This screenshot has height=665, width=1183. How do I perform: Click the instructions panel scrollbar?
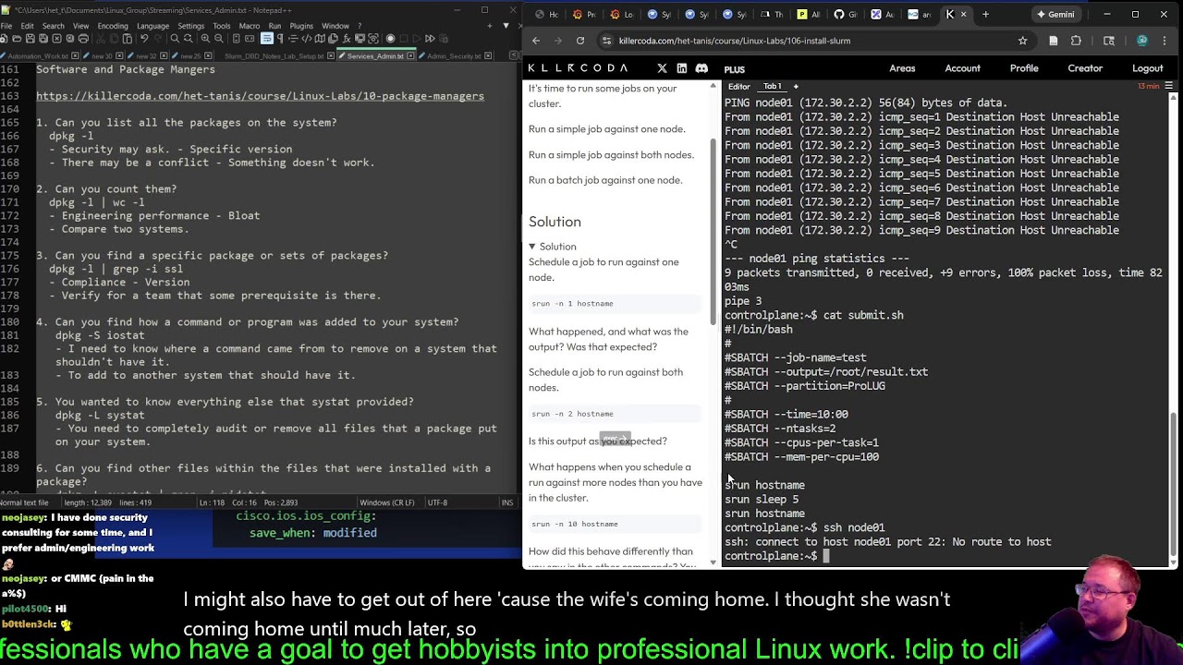(x=713, y=231)
